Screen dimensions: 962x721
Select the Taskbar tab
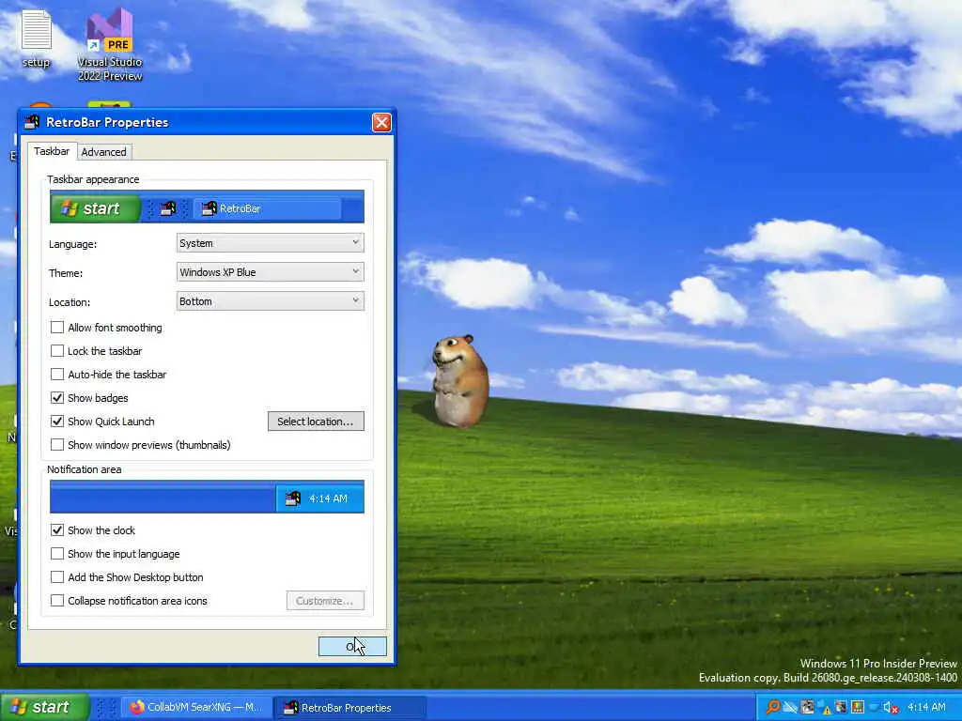(52, 151)
